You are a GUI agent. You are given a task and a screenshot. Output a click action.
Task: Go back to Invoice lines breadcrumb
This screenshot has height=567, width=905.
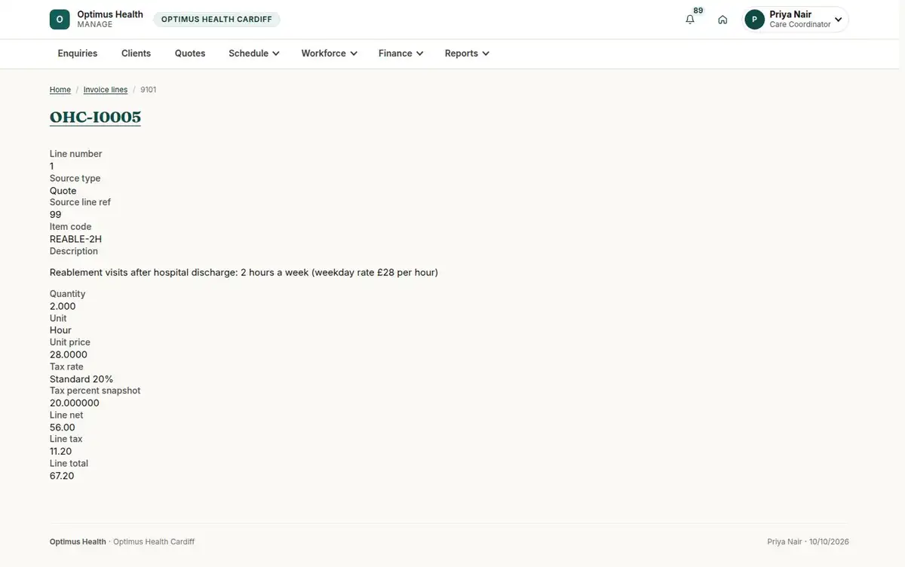(106, 90)
